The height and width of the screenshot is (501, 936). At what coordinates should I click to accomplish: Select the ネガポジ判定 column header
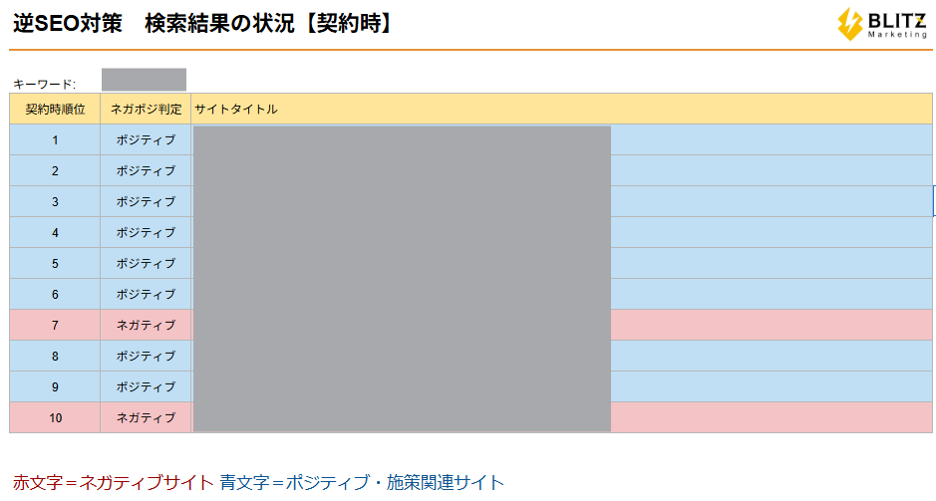point(146,109)
